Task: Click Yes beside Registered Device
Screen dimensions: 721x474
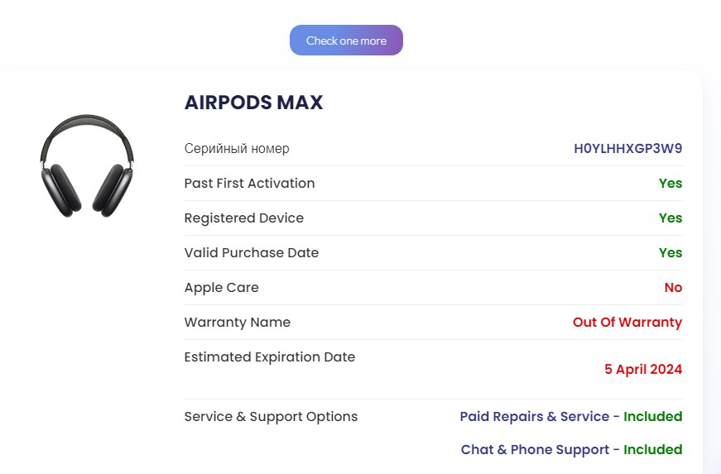Action: [670, 218]
